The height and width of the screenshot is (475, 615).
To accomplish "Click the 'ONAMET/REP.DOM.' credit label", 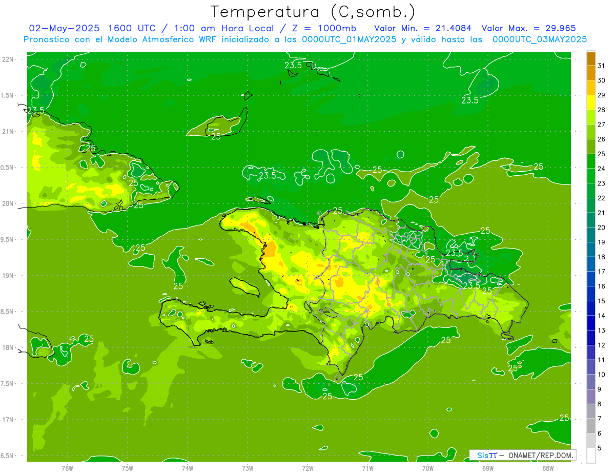I will (541, 455).
